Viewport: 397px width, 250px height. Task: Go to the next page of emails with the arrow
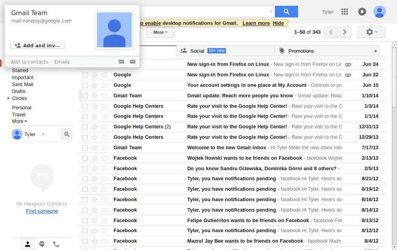click(344, 33)
